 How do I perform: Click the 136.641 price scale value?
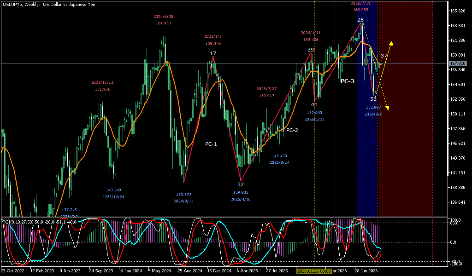(x=458, y=202)
